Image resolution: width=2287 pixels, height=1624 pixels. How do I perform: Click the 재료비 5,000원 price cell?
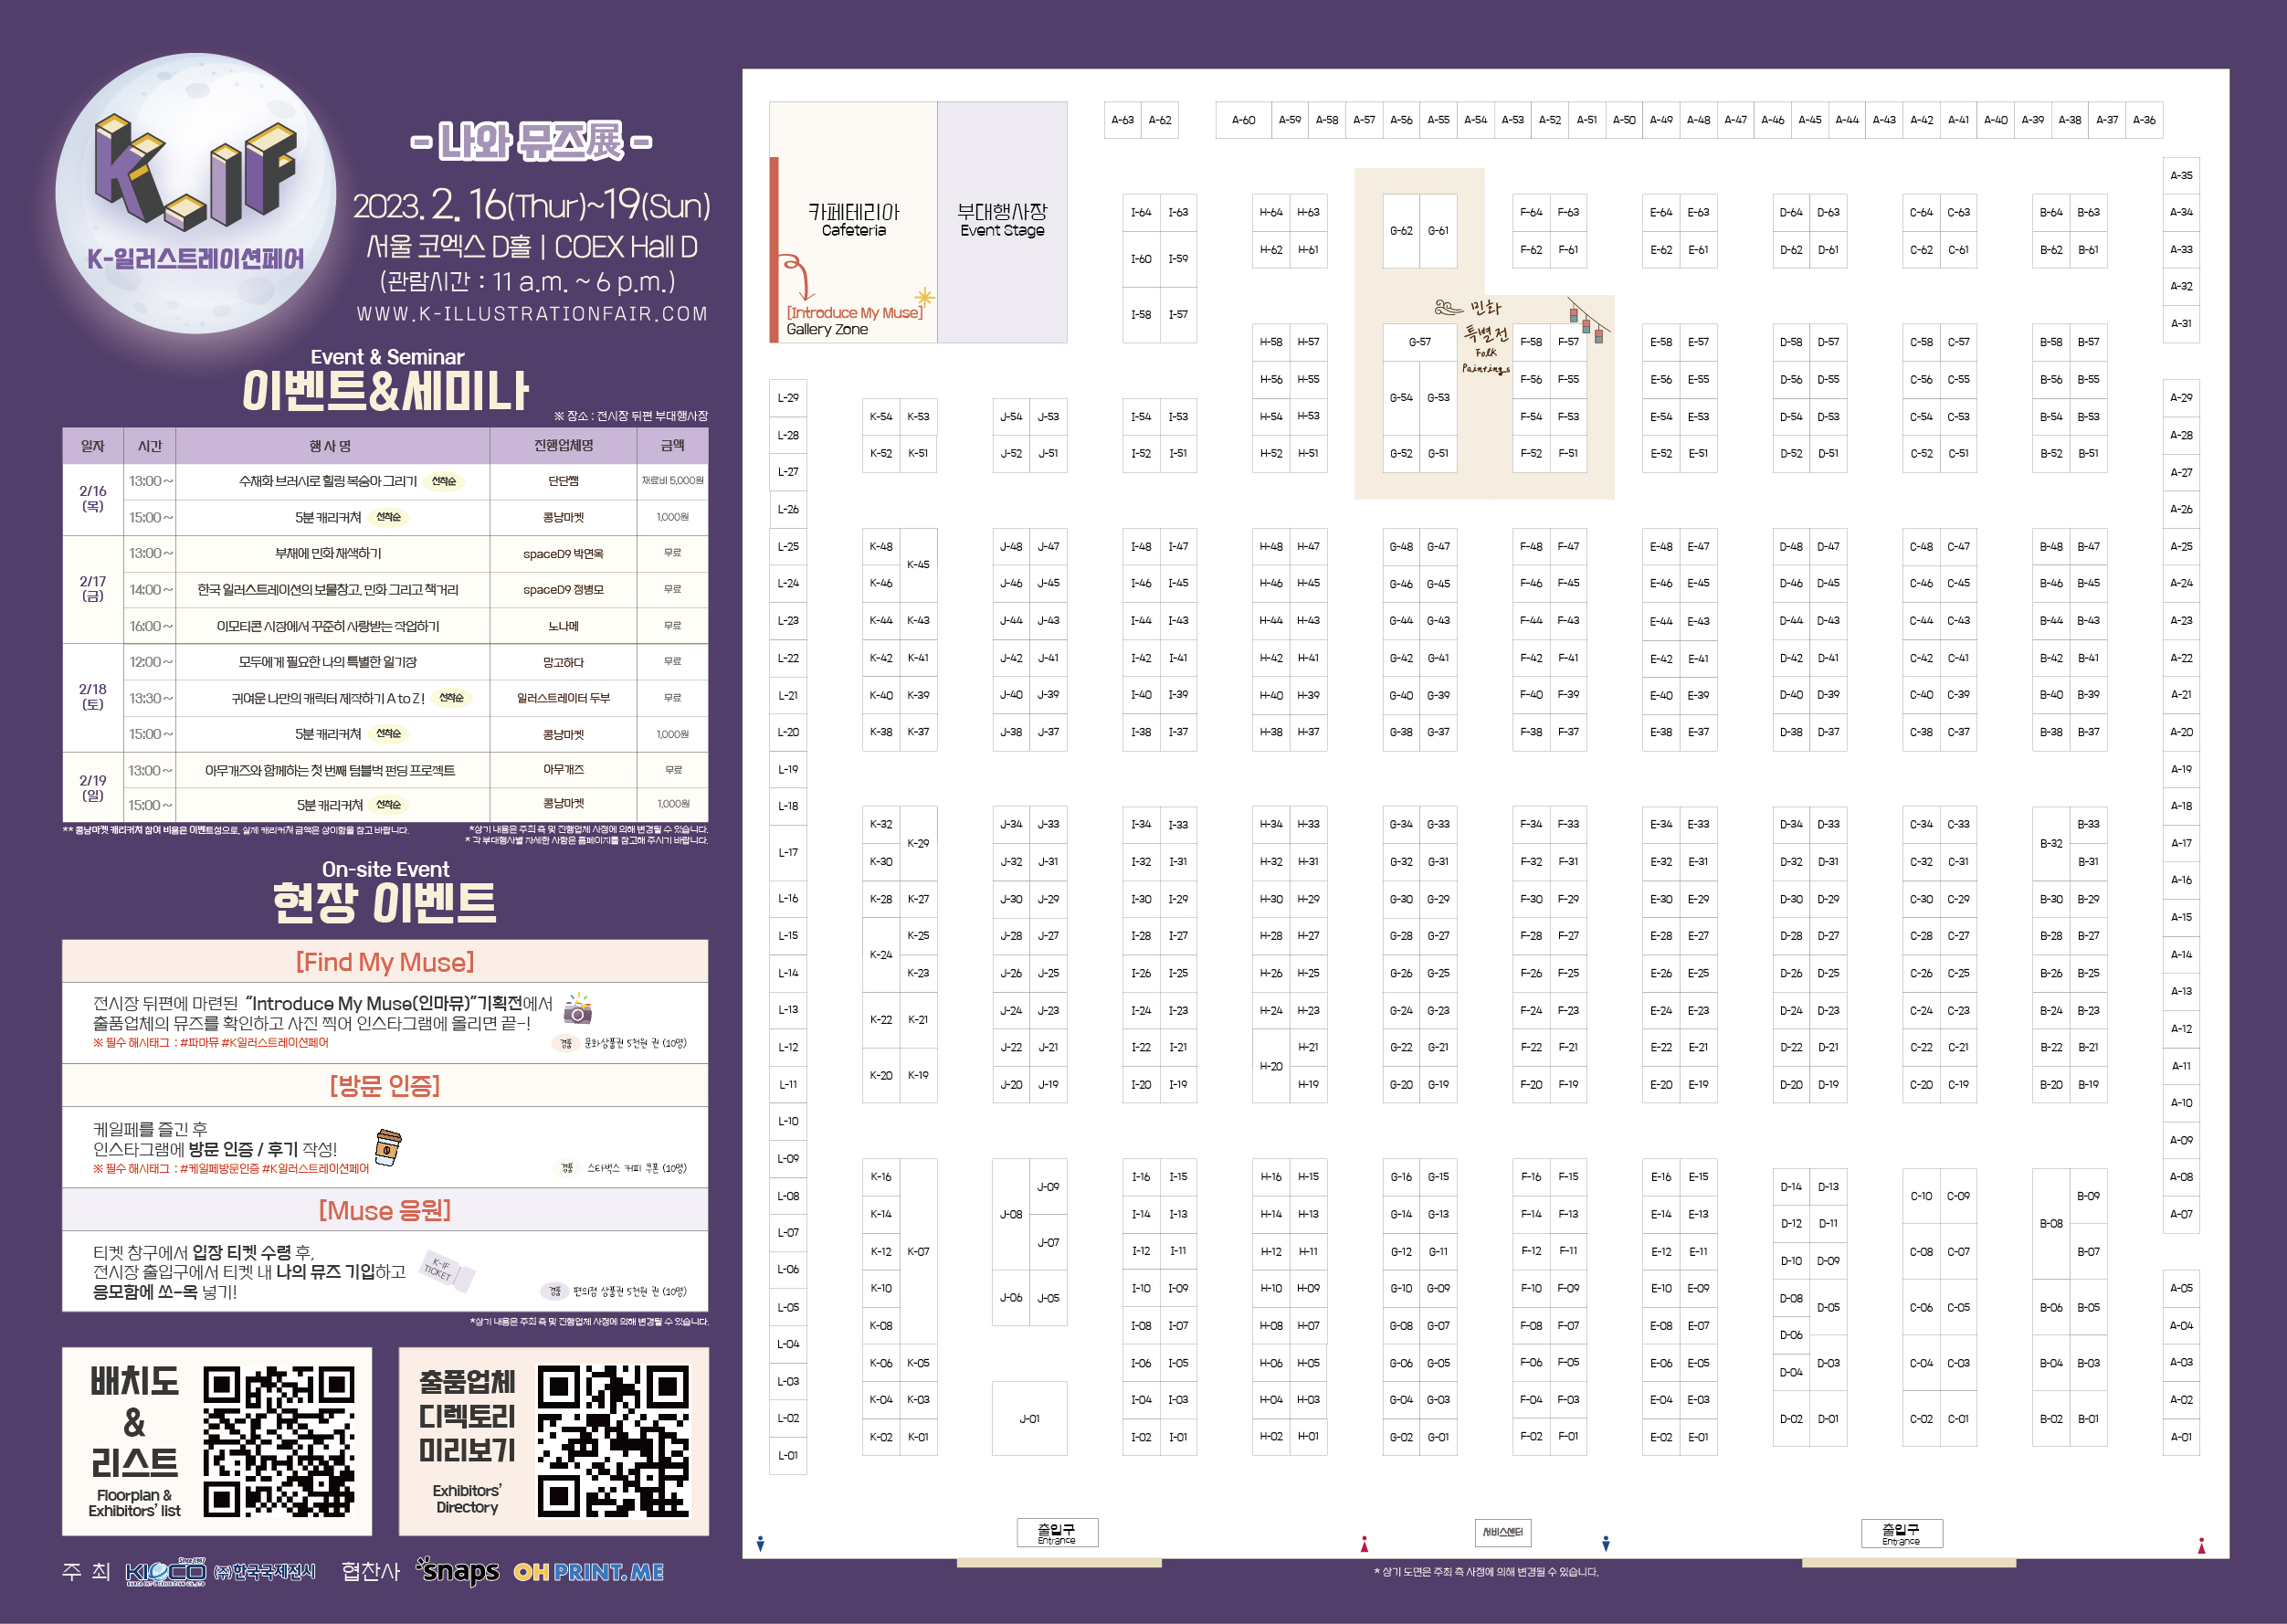pyautogui.click(x=672, y=481)
